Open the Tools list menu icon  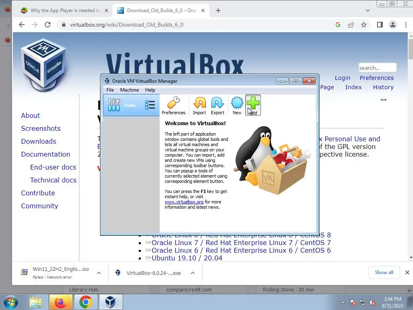(x=150, y=105)
